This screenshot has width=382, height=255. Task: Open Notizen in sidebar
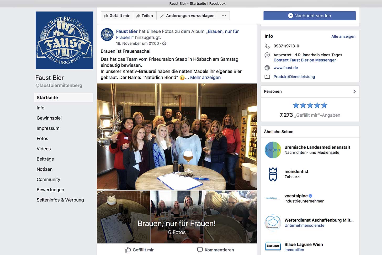pyautogui.click(x=45, y=169)
